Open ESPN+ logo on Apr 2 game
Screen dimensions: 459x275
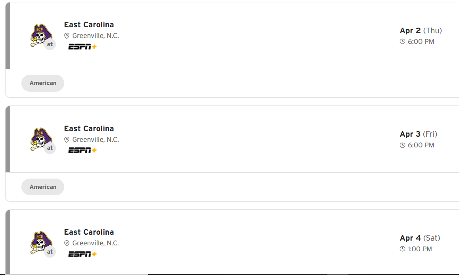(82, 47)
